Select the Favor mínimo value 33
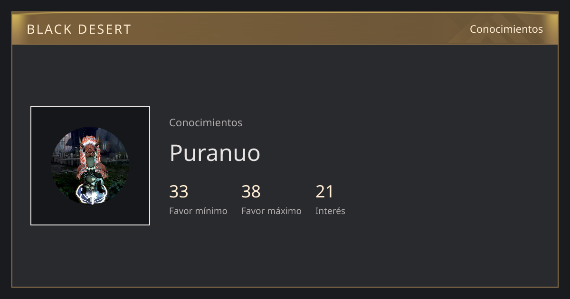 179,192
